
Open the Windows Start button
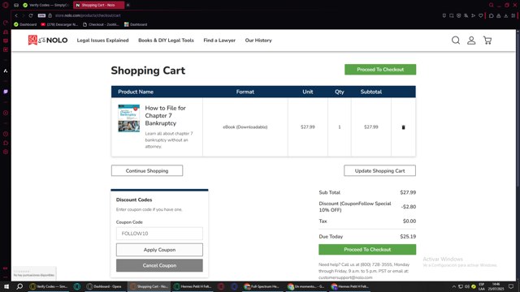[x=6, y=286]
